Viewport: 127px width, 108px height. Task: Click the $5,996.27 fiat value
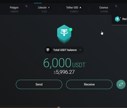(x=64, y=72)
